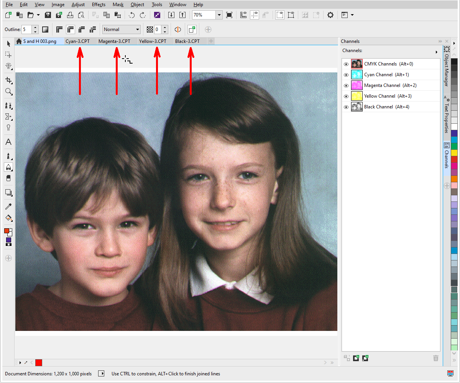This screenshot has height=383, width=460.
Task: Hide the Cyan Channel visibility eye
Action: tap(346, 75)
